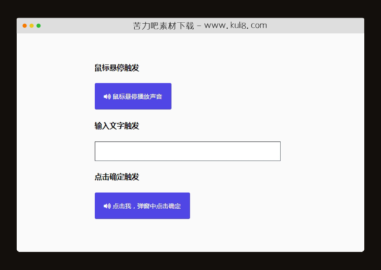Click the yellow traffic light dot
This screenshot has height=270, width=381.
32,26
